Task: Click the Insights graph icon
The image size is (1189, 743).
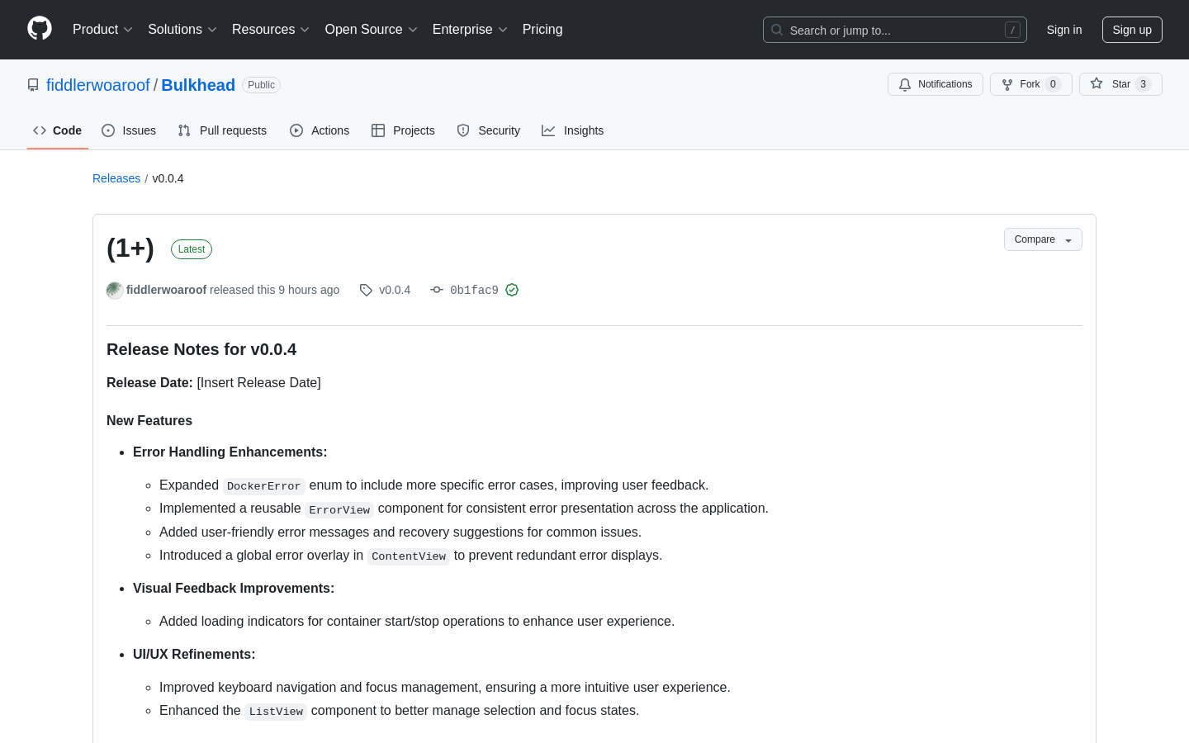Action: click(x=548, y=130)
